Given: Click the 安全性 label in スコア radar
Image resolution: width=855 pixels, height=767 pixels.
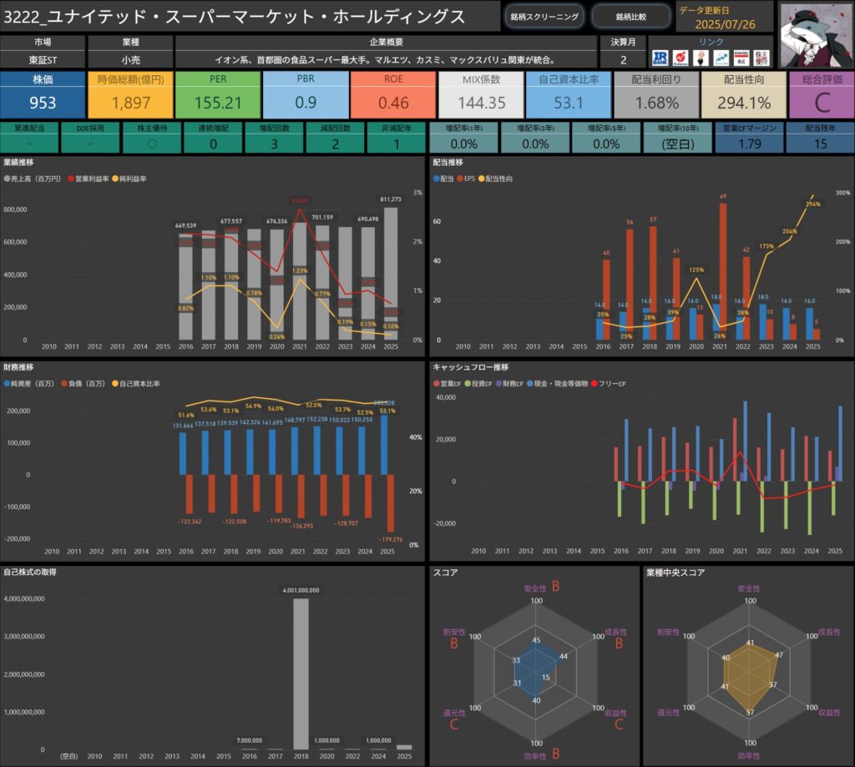Looking at the screenshot, I should click(535, 588).
